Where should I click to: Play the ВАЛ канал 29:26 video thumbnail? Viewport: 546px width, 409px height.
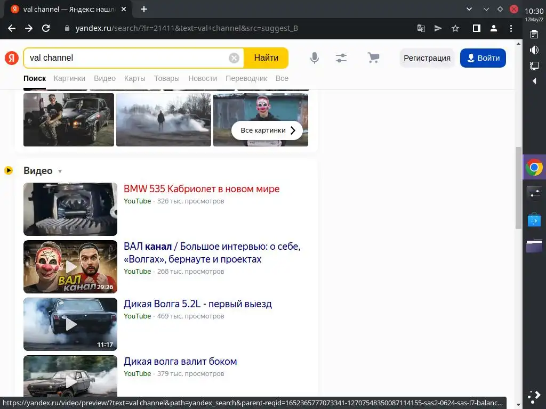click(x=70, y=267)
